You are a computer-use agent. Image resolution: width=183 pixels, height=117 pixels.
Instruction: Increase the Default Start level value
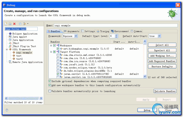point(116,35)
